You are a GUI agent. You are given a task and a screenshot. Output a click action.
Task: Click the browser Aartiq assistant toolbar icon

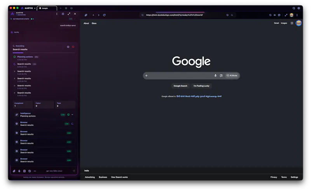point(86,15)
